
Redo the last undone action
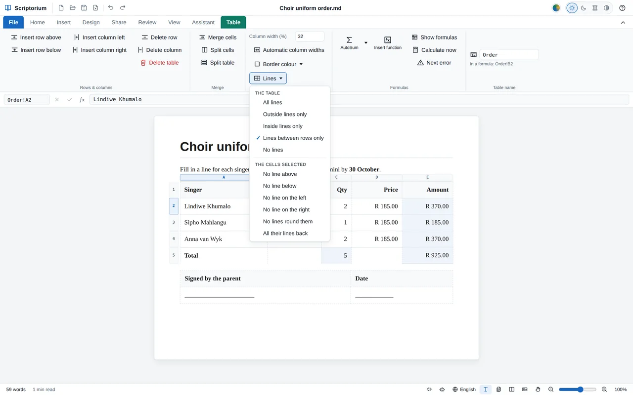click(x=123, y=8)
